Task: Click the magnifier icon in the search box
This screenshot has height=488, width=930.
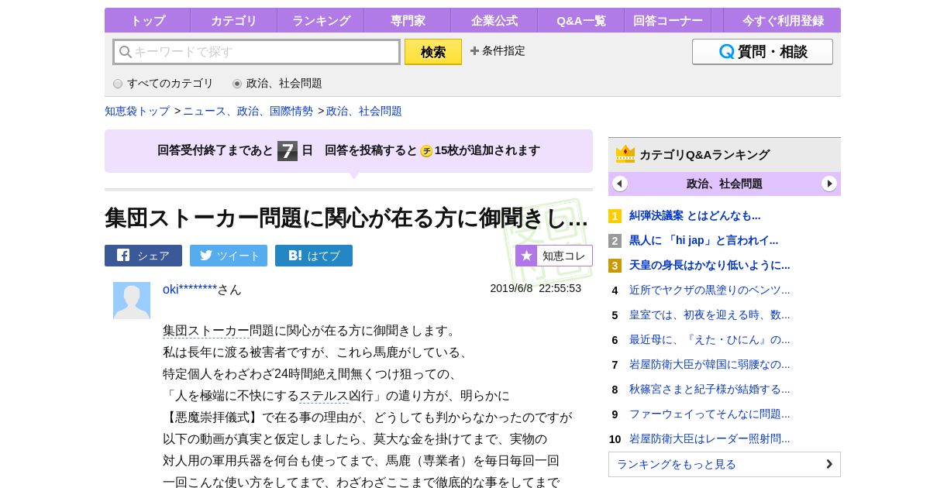Action: [126, 52]
